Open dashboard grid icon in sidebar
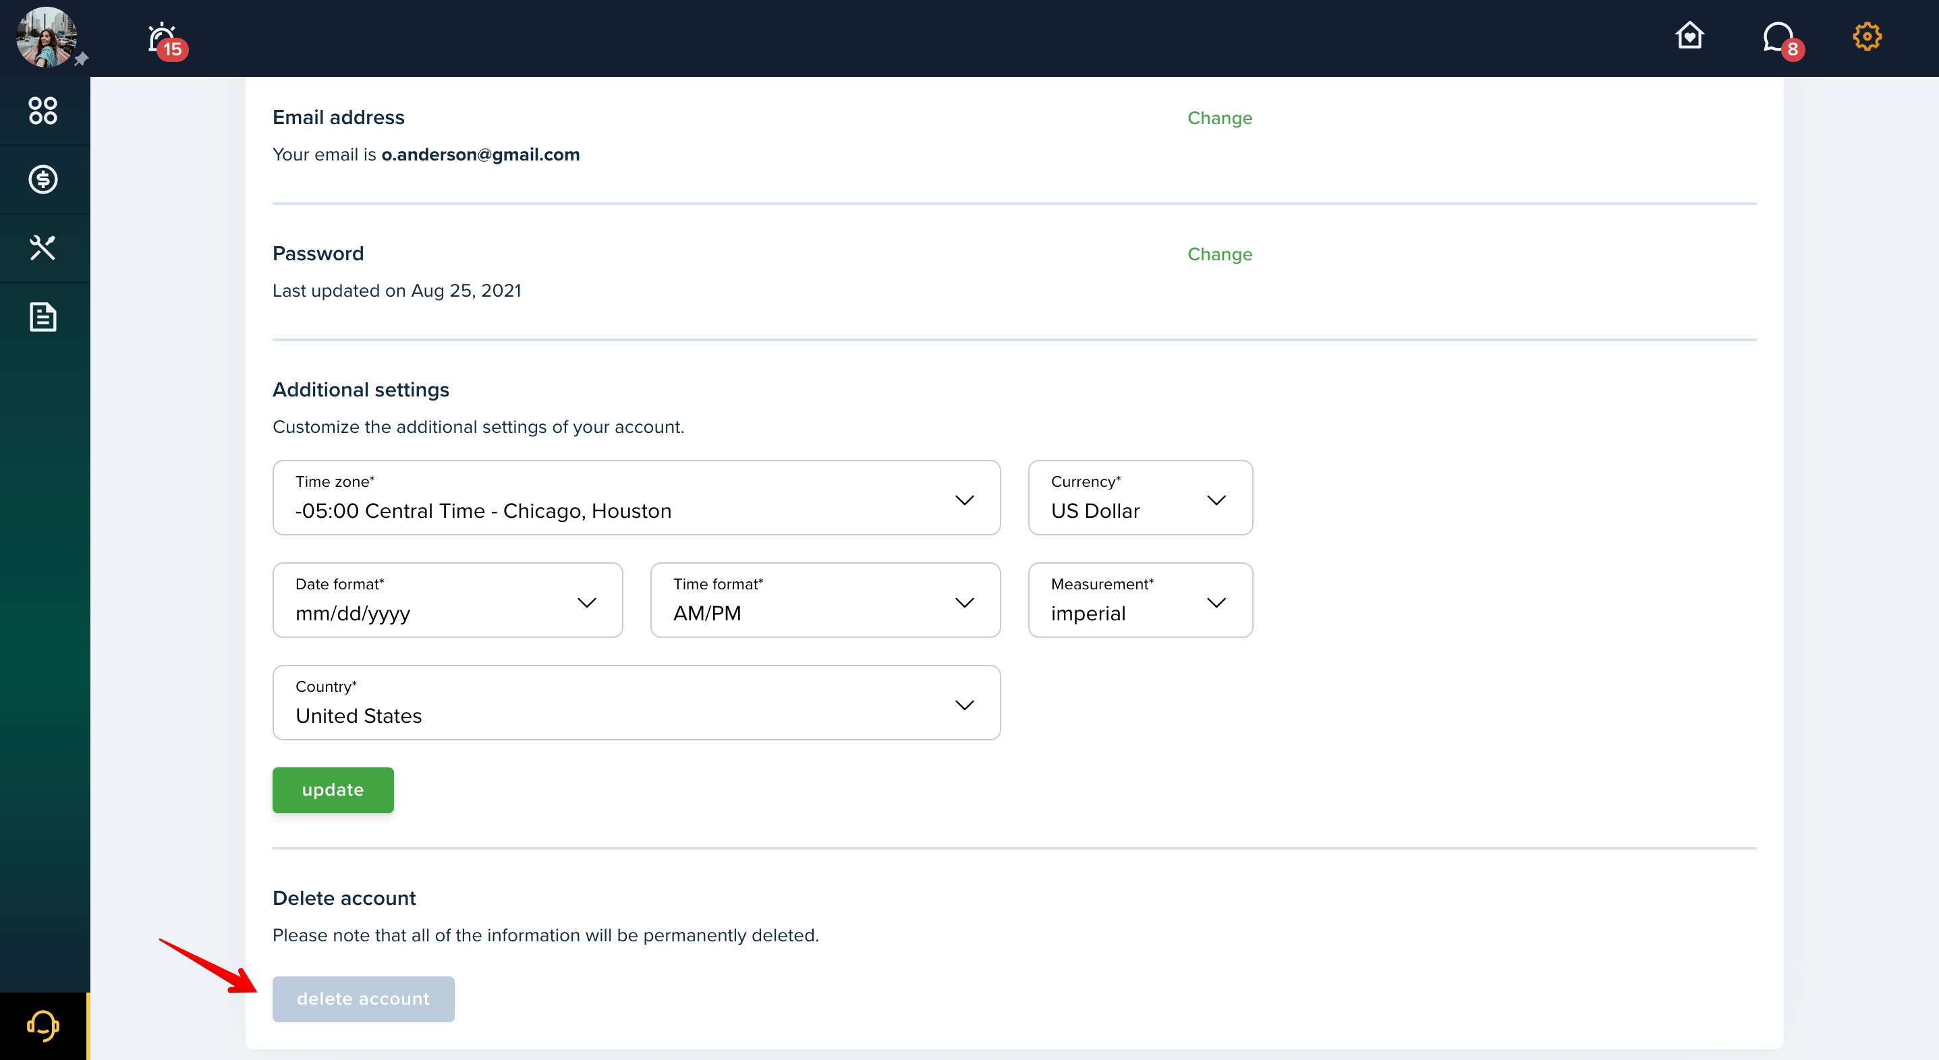 (x=43, y=111)
